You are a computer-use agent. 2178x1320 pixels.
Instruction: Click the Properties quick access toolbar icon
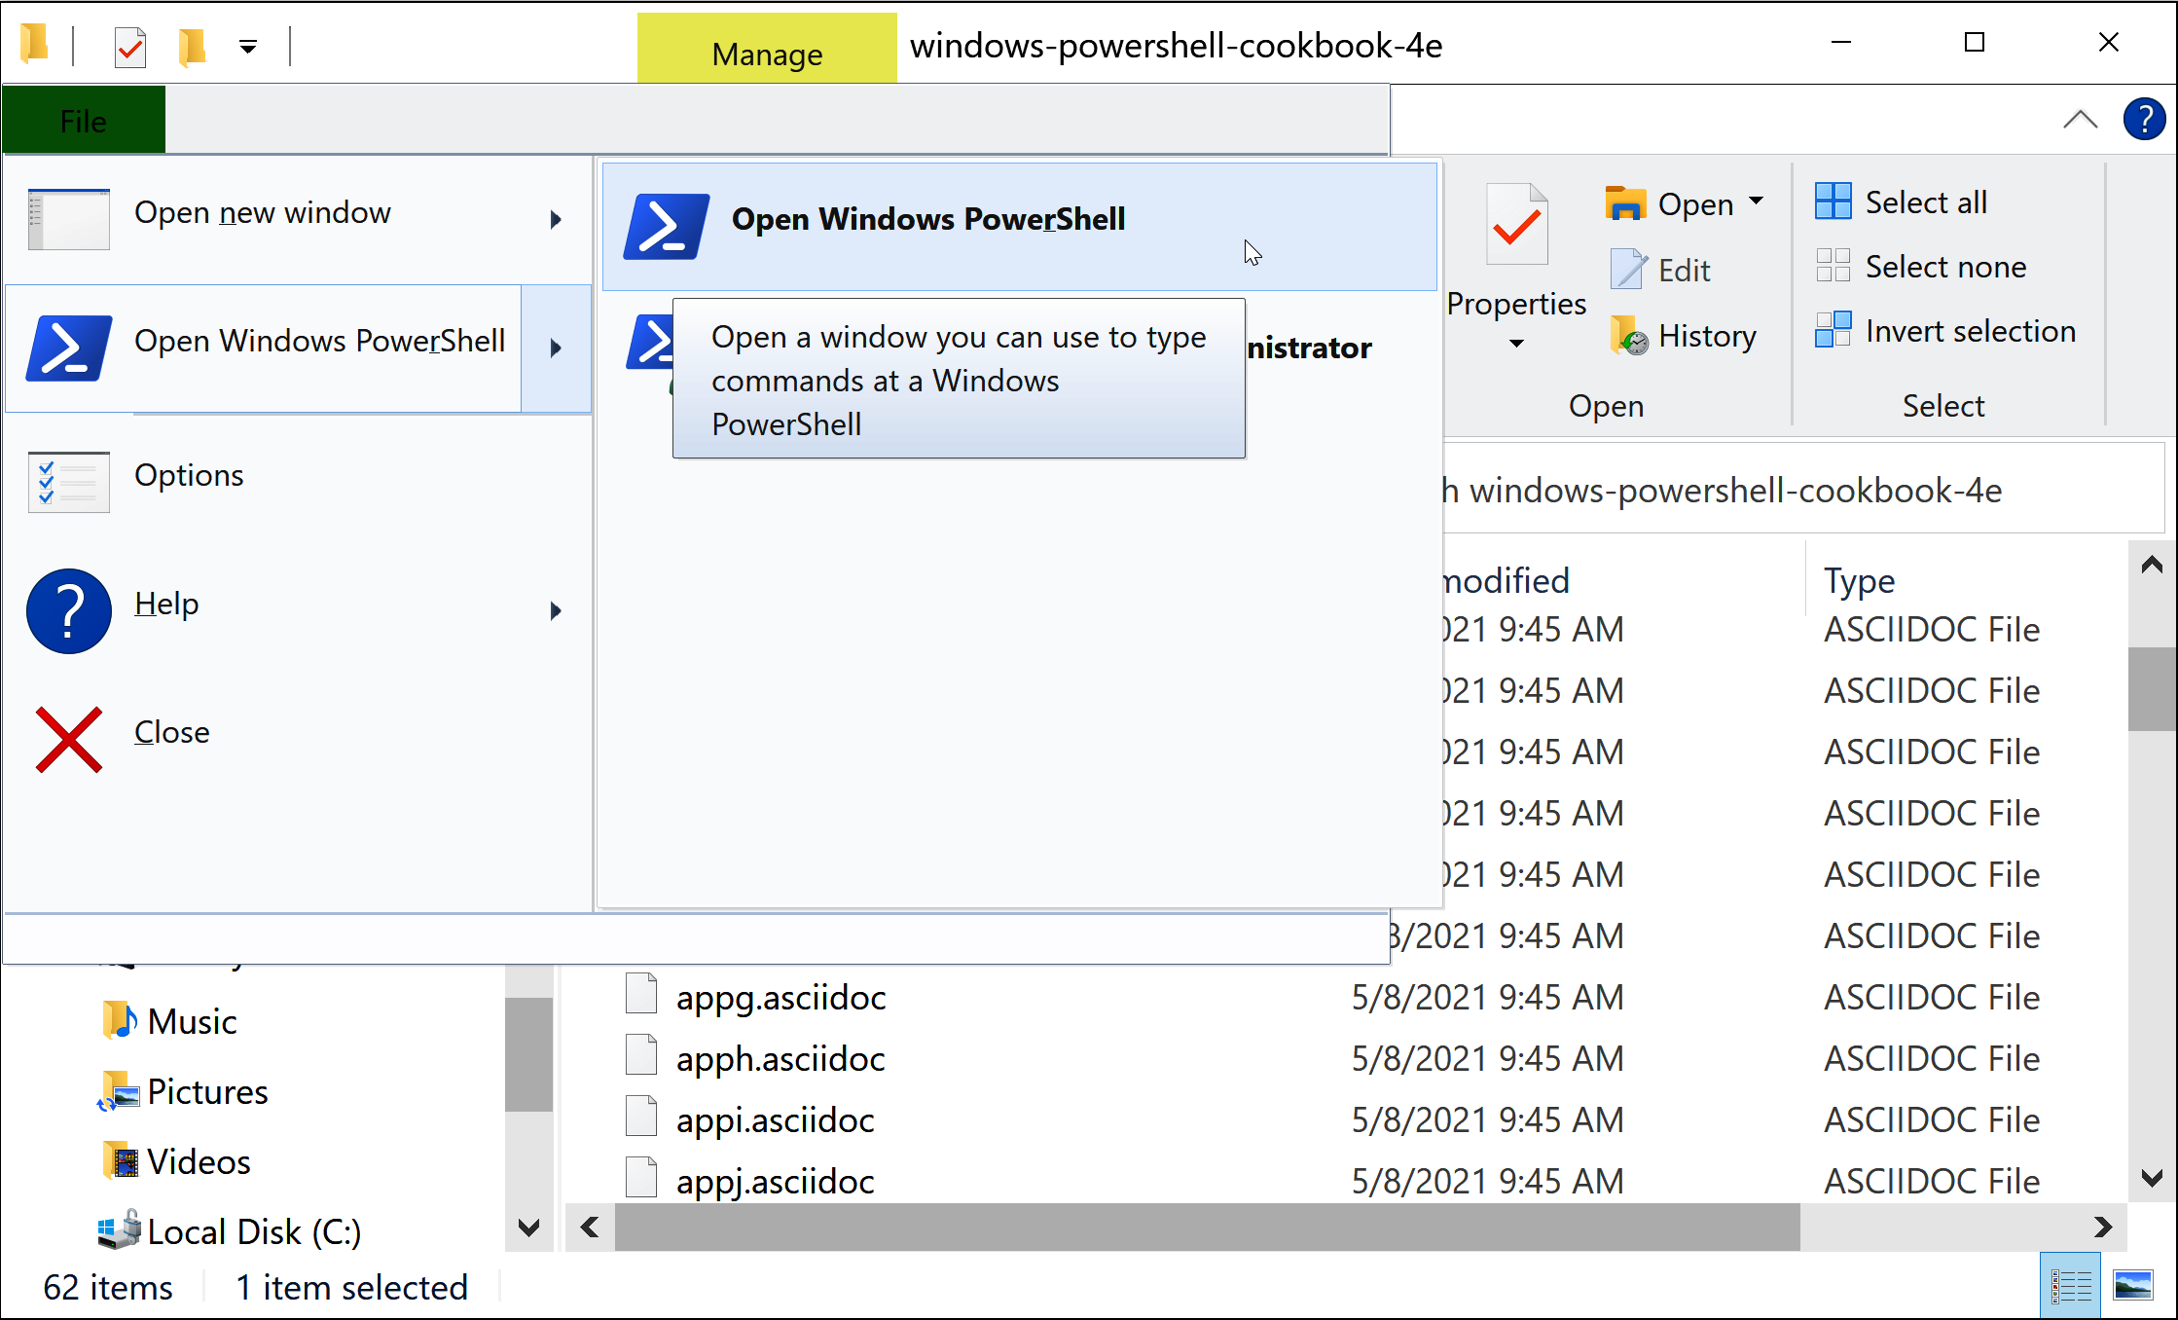(x=129, y=47)
